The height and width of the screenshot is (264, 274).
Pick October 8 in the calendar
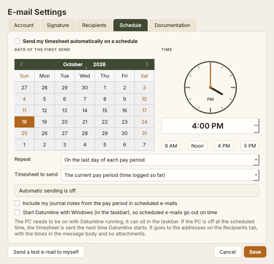(105, 99)
